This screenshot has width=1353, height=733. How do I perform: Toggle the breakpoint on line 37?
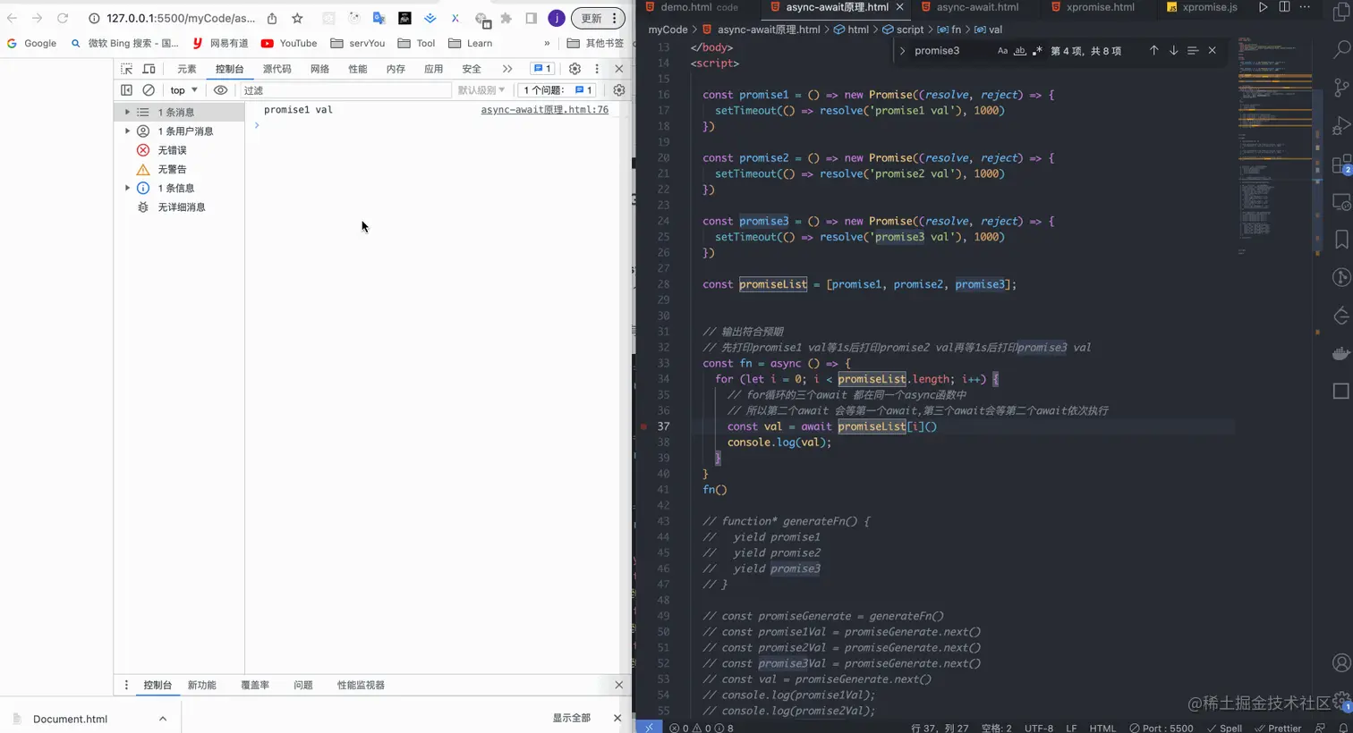pos(643,426)
